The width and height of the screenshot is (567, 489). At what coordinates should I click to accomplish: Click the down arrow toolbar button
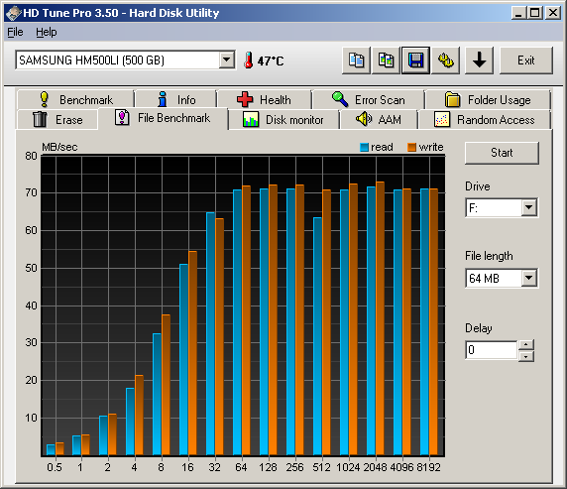coord(479,61)
